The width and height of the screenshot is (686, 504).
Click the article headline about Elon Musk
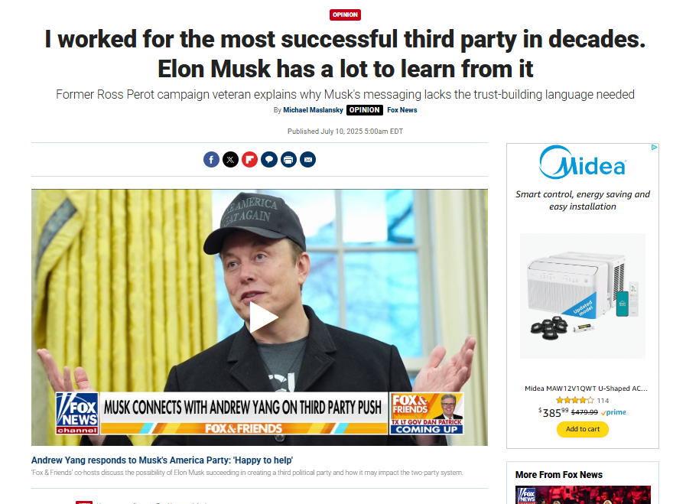pyautogui.click(x=345, y=54)
